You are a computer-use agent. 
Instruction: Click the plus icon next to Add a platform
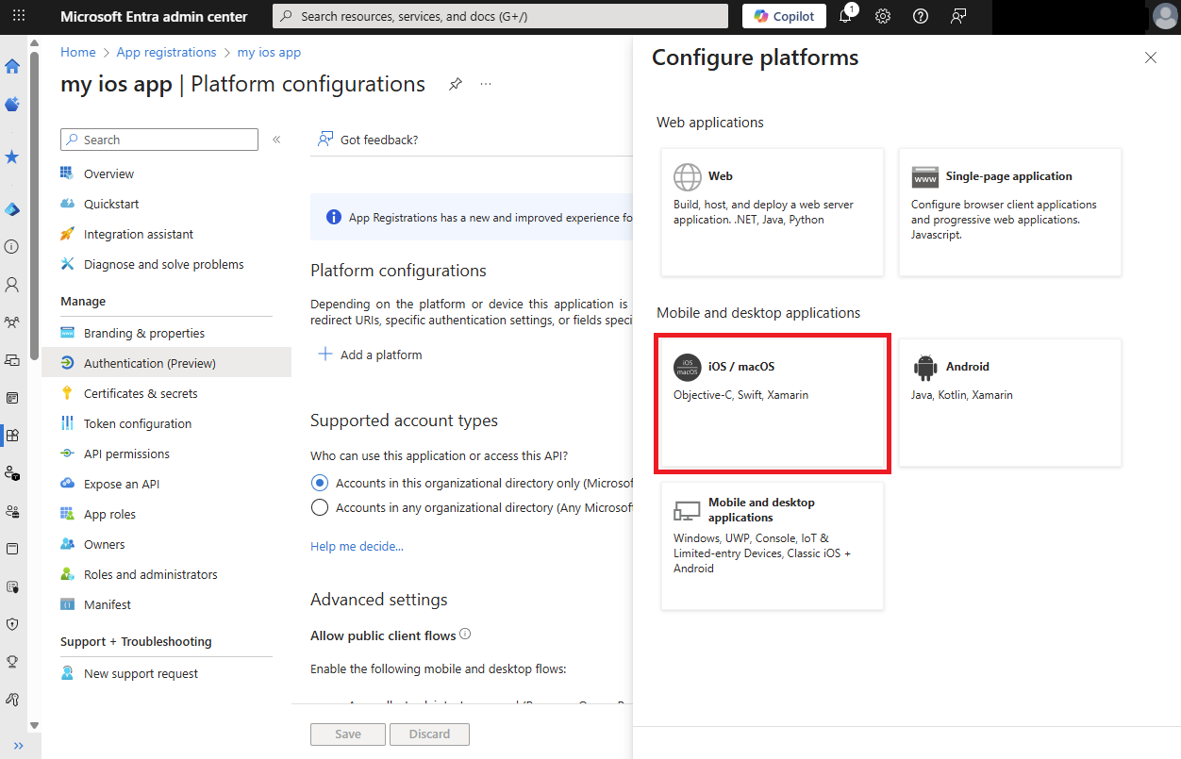point(325,355)
